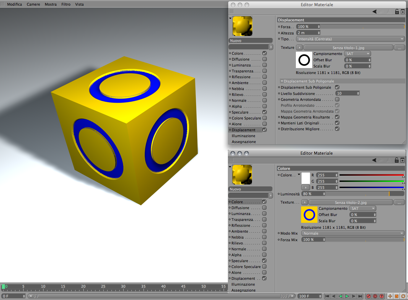Open the Modifica menu
Viewport: 408px width, 300px height.
click(x=15, y=4)
